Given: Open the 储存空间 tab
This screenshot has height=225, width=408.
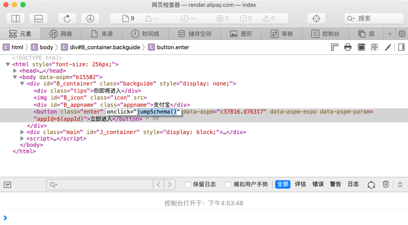Looking at the screenshot, I should (x=195, y=34).
